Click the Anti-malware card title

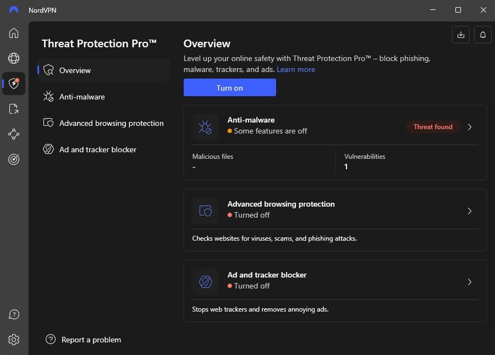coord(251,120)
